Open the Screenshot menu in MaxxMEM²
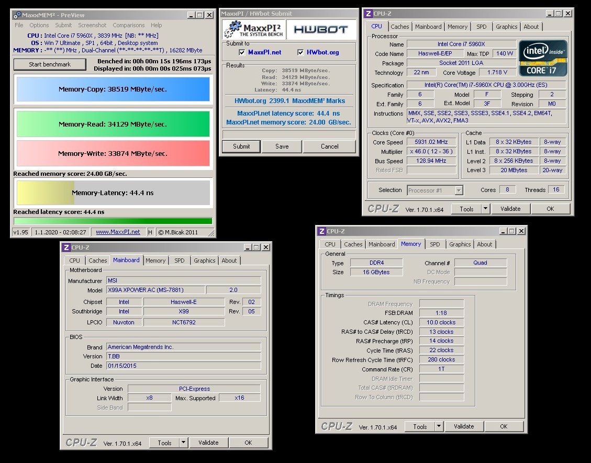 click(92, 25)
